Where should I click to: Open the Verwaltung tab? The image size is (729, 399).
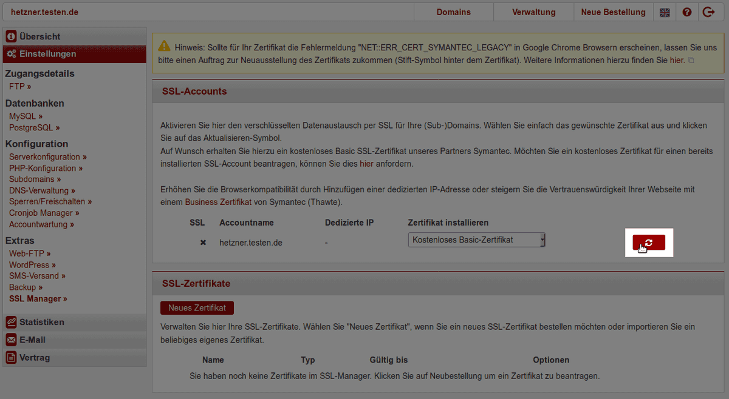(533, 12)
